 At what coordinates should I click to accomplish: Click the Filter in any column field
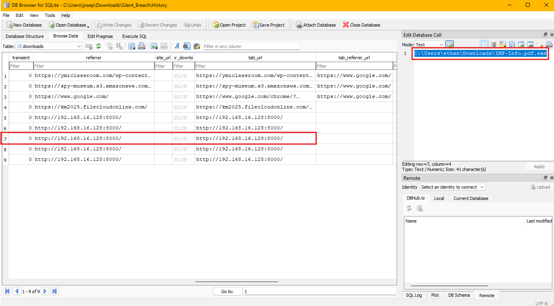(x=251, y=46)
